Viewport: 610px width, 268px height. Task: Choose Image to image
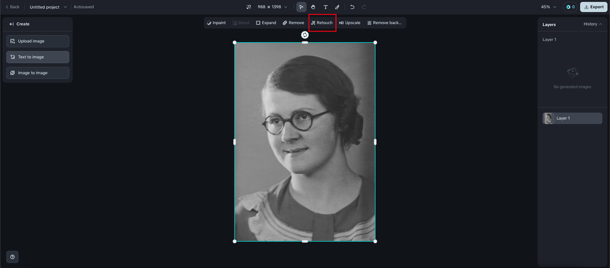[x=38, y=73]
